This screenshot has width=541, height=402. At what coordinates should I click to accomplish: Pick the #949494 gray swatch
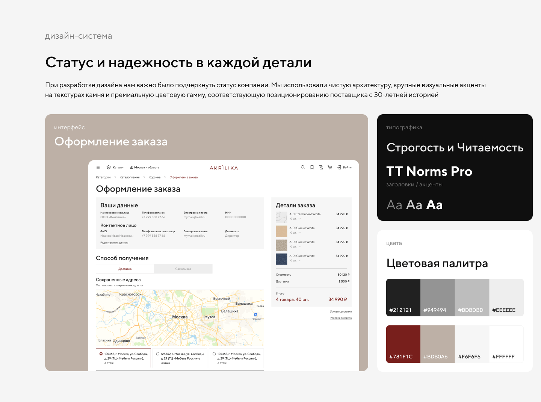click(438, 298)
